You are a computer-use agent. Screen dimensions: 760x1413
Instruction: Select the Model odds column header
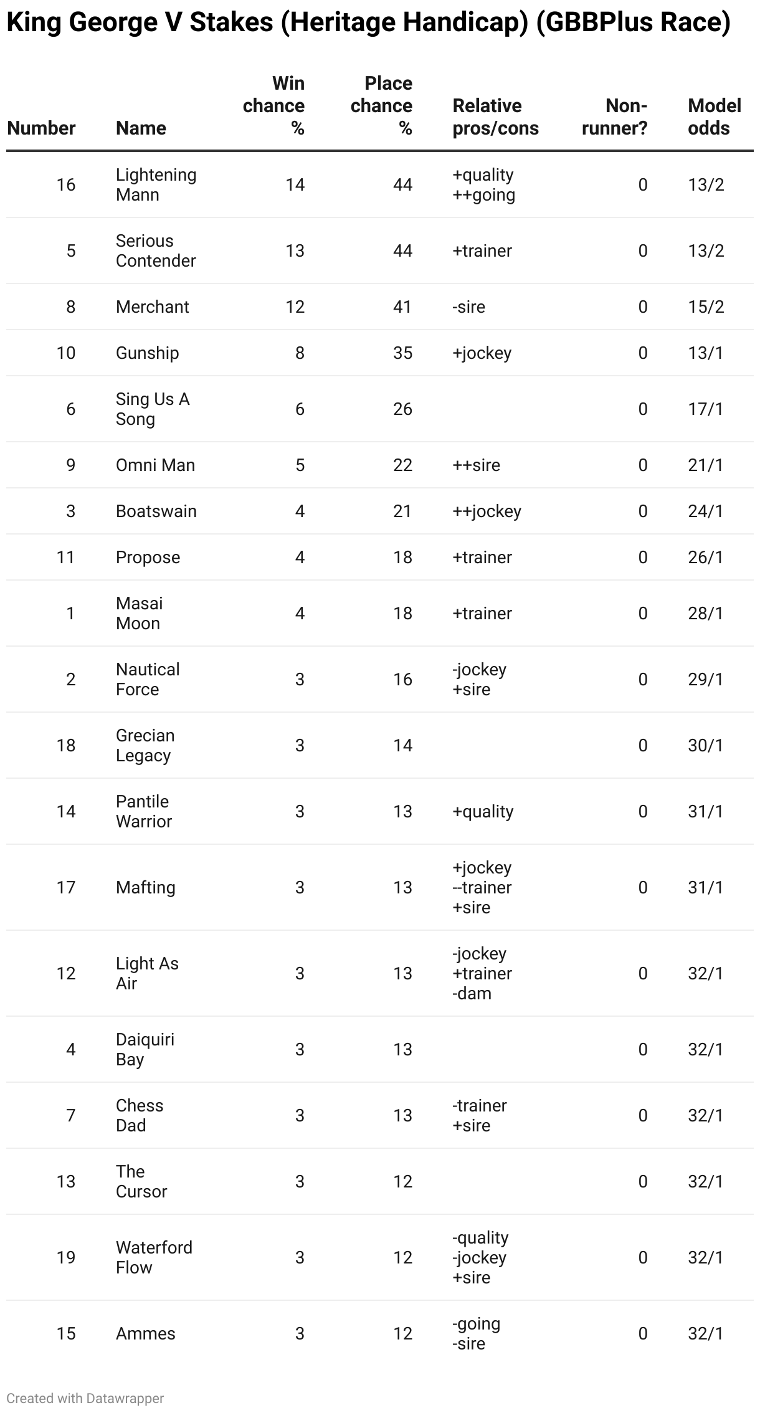(x=715, y=117)
